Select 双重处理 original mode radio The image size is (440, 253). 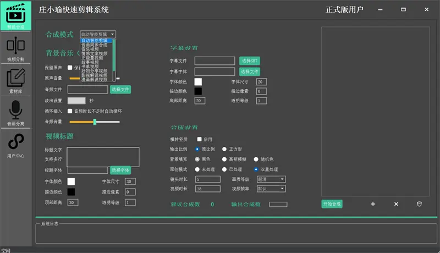(x=256, y=169)
